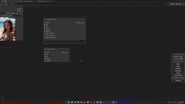Switch to the GitHub browser tab
The image size is (185, 104).
click(26, 1)
